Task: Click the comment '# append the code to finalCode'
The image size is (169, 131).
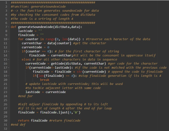Action: point(136,72)
